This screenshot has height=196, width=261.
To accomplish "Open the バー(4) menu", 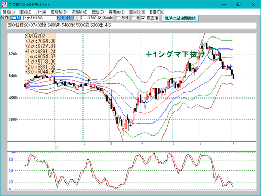I will (x=41, y=12).
